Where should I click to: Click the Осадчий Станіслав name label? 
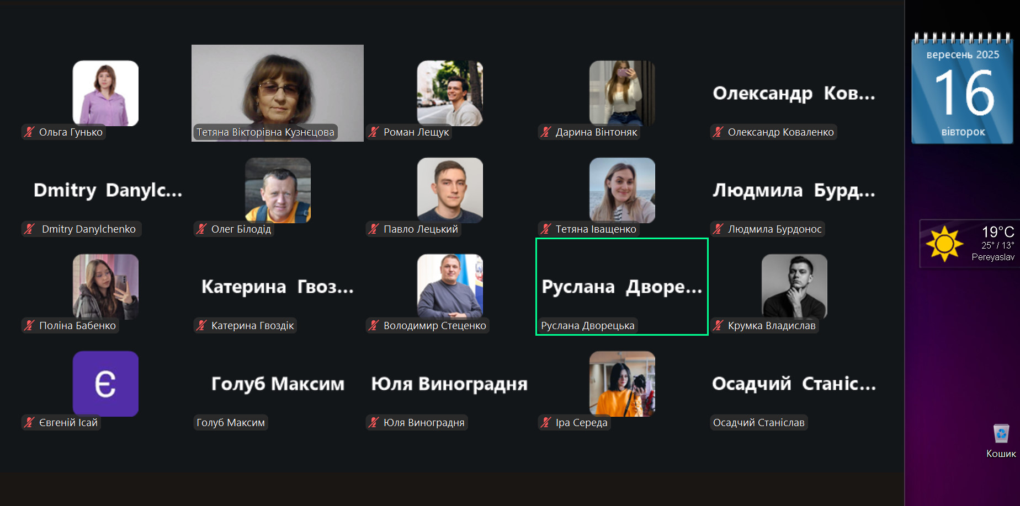click(x=759, y=422)
